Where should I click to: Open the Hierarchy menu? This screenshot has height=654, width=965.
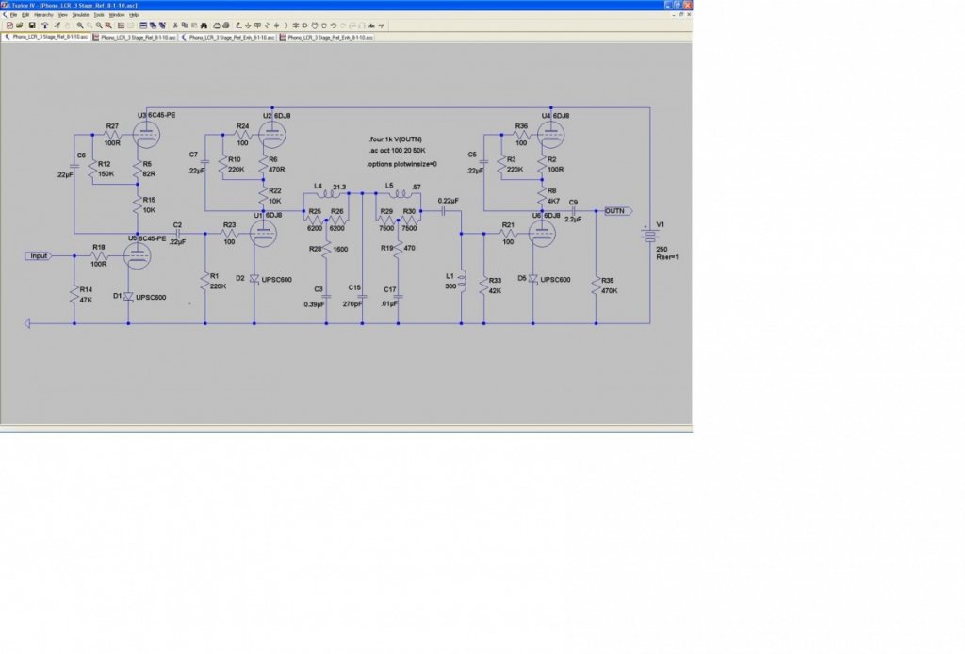43,15
